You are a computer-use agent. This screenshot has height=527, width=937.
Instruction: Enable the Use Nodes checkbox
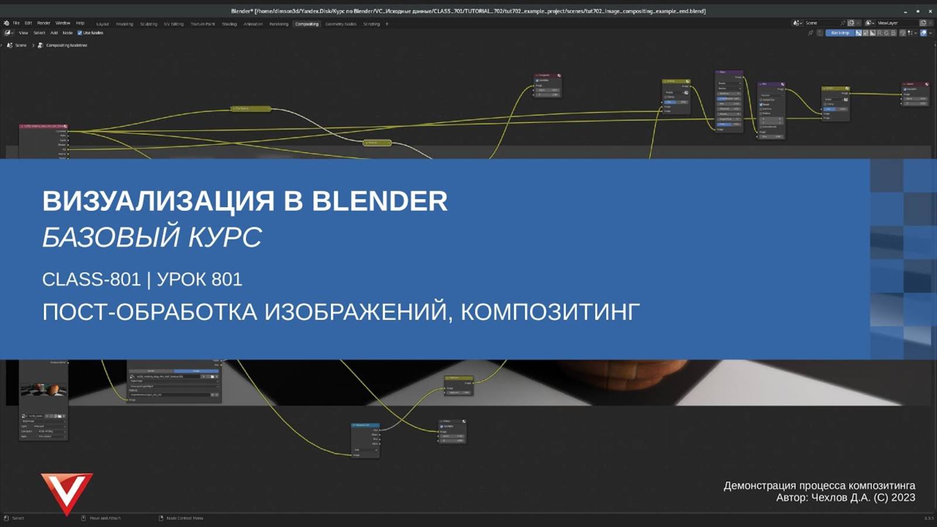[80, 33]
